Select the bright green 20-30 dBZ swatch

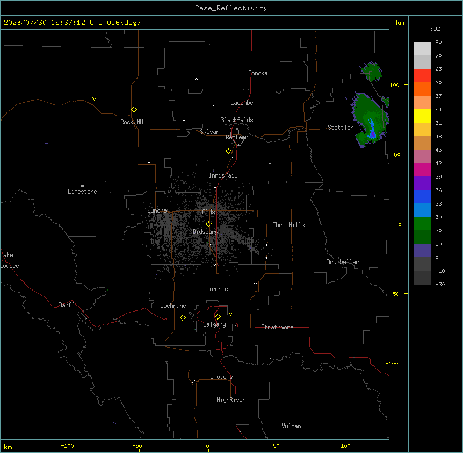(x=422, y=224)
